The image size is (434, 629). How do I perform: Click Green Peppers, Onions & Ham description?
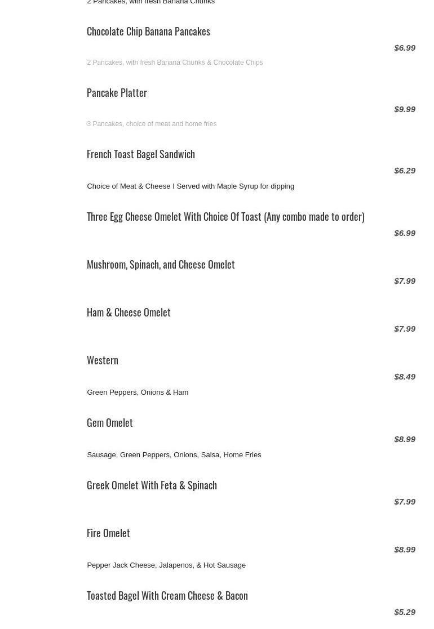(x=138, y=392)
